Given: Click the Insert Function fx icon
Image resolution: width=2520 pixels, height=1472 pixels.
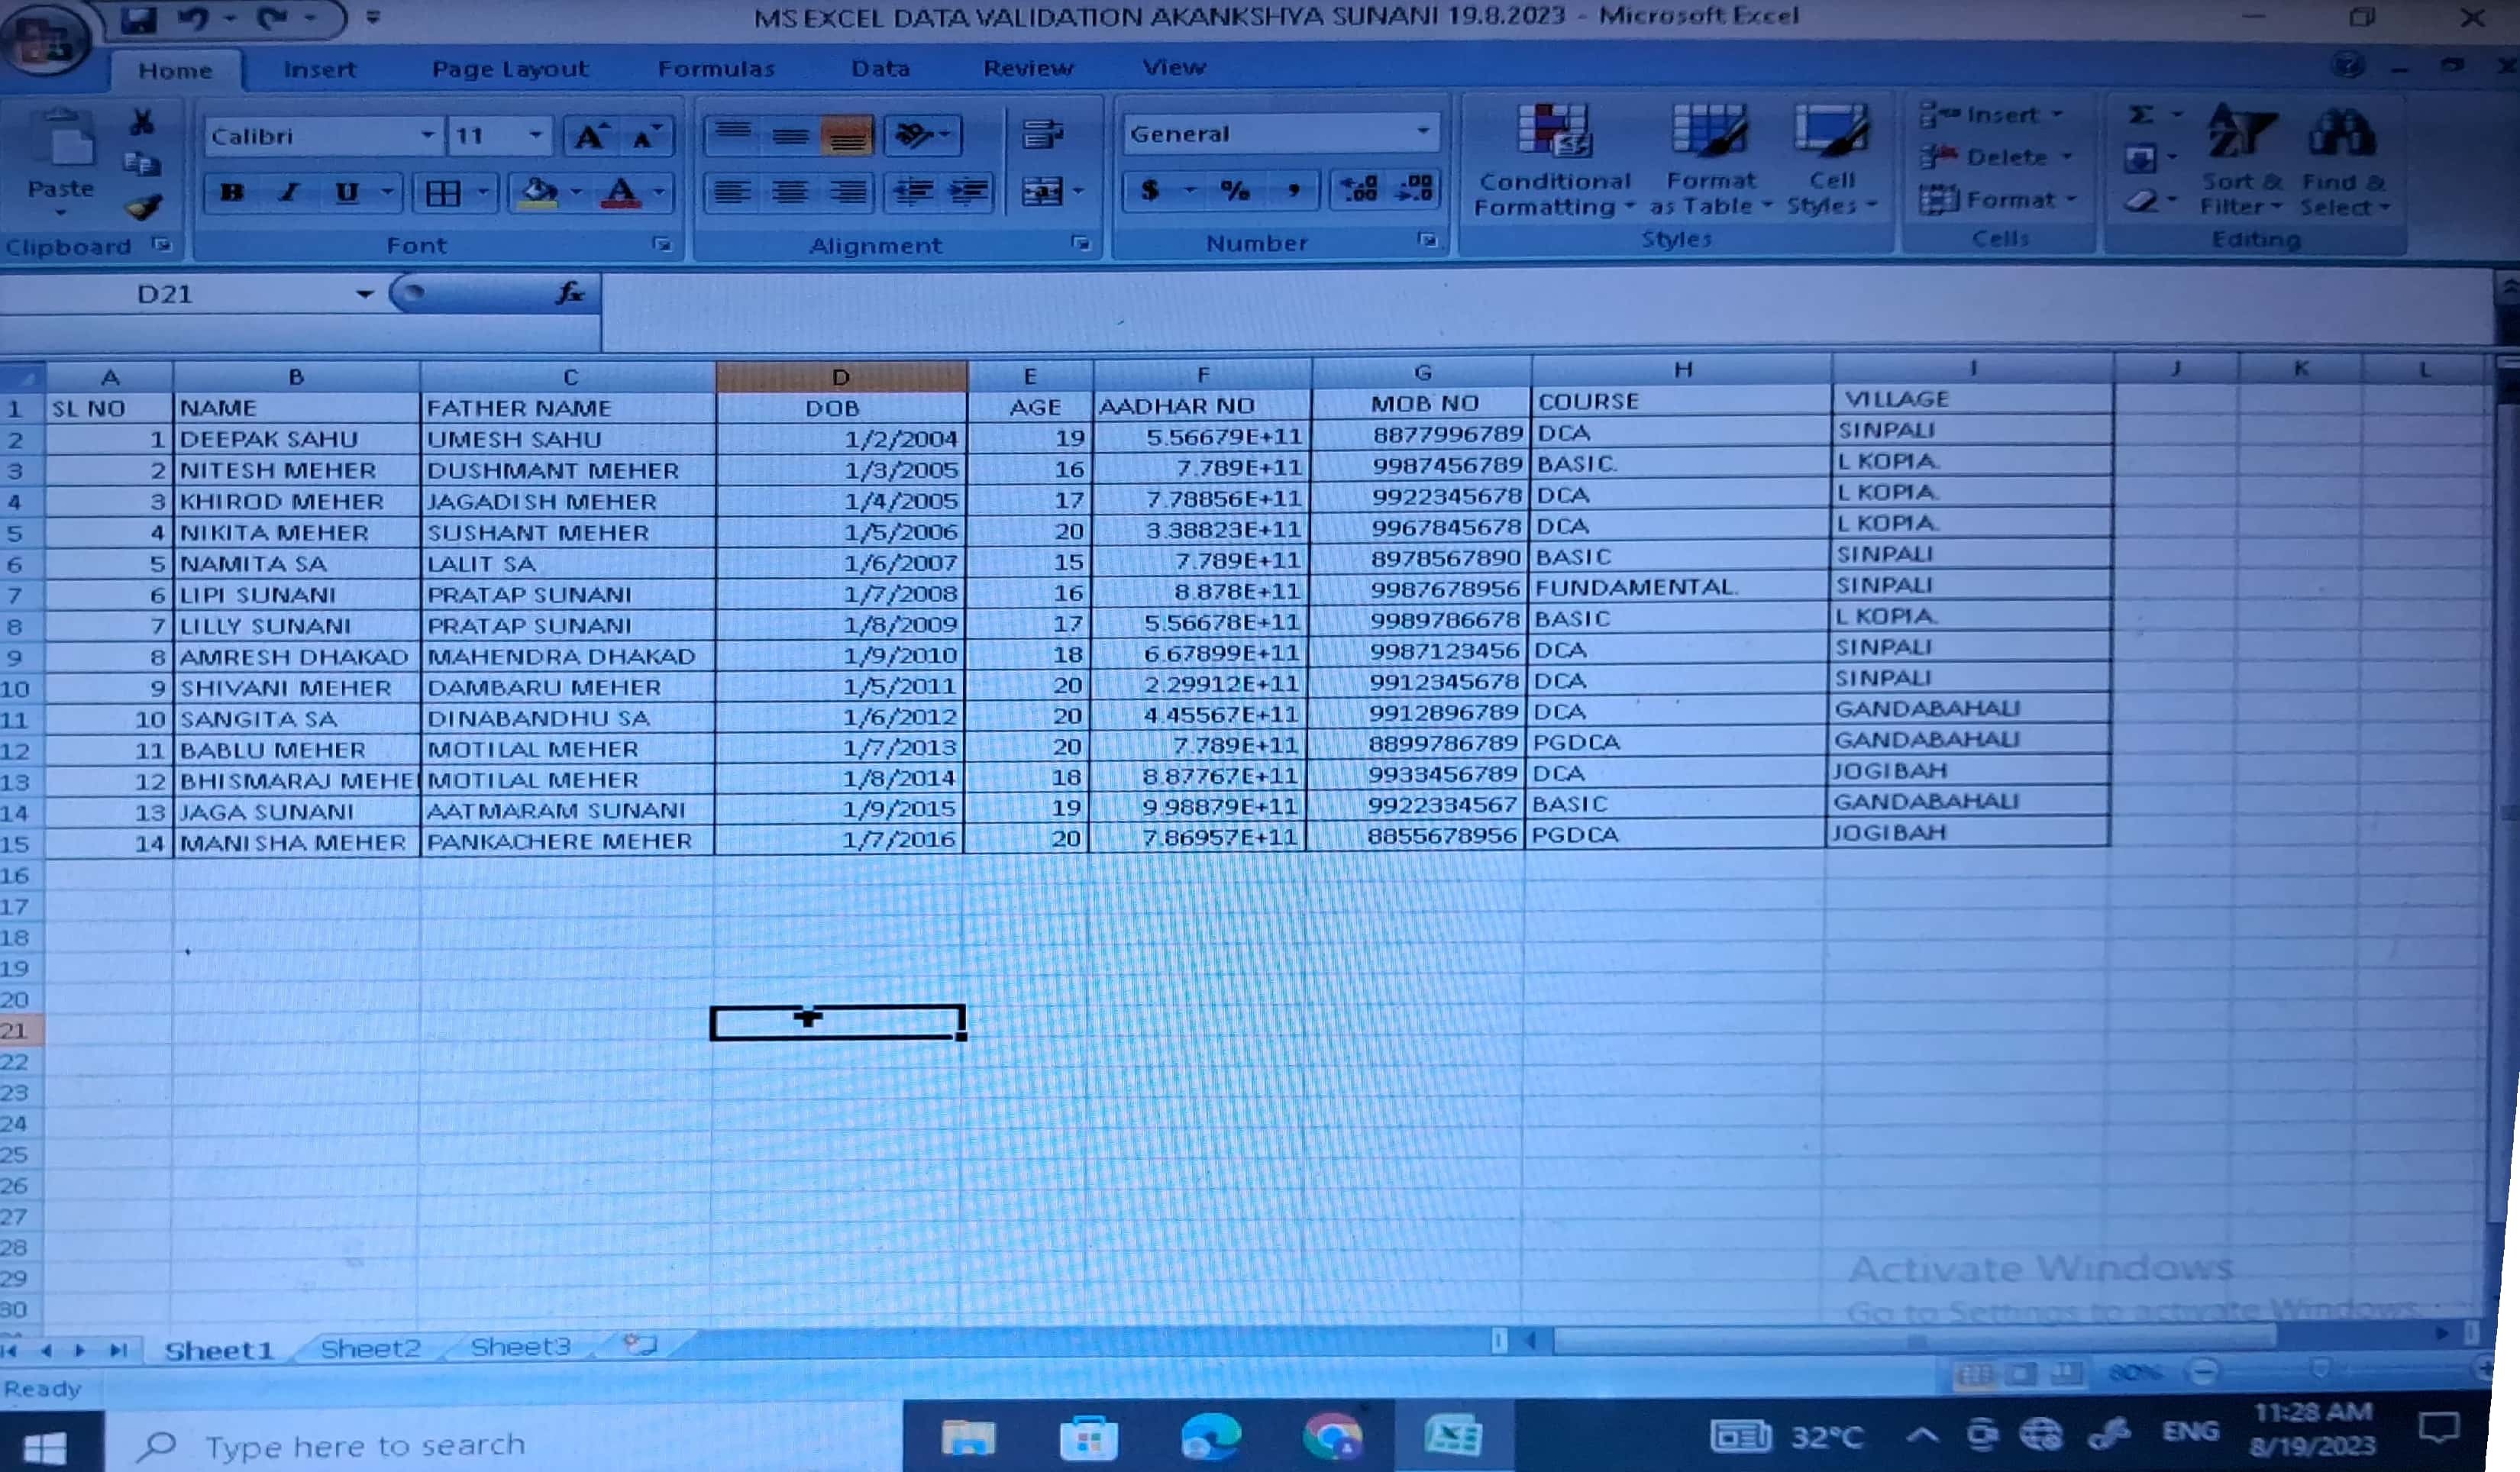Looking at the screenshot, I should (x=569, y=293).
